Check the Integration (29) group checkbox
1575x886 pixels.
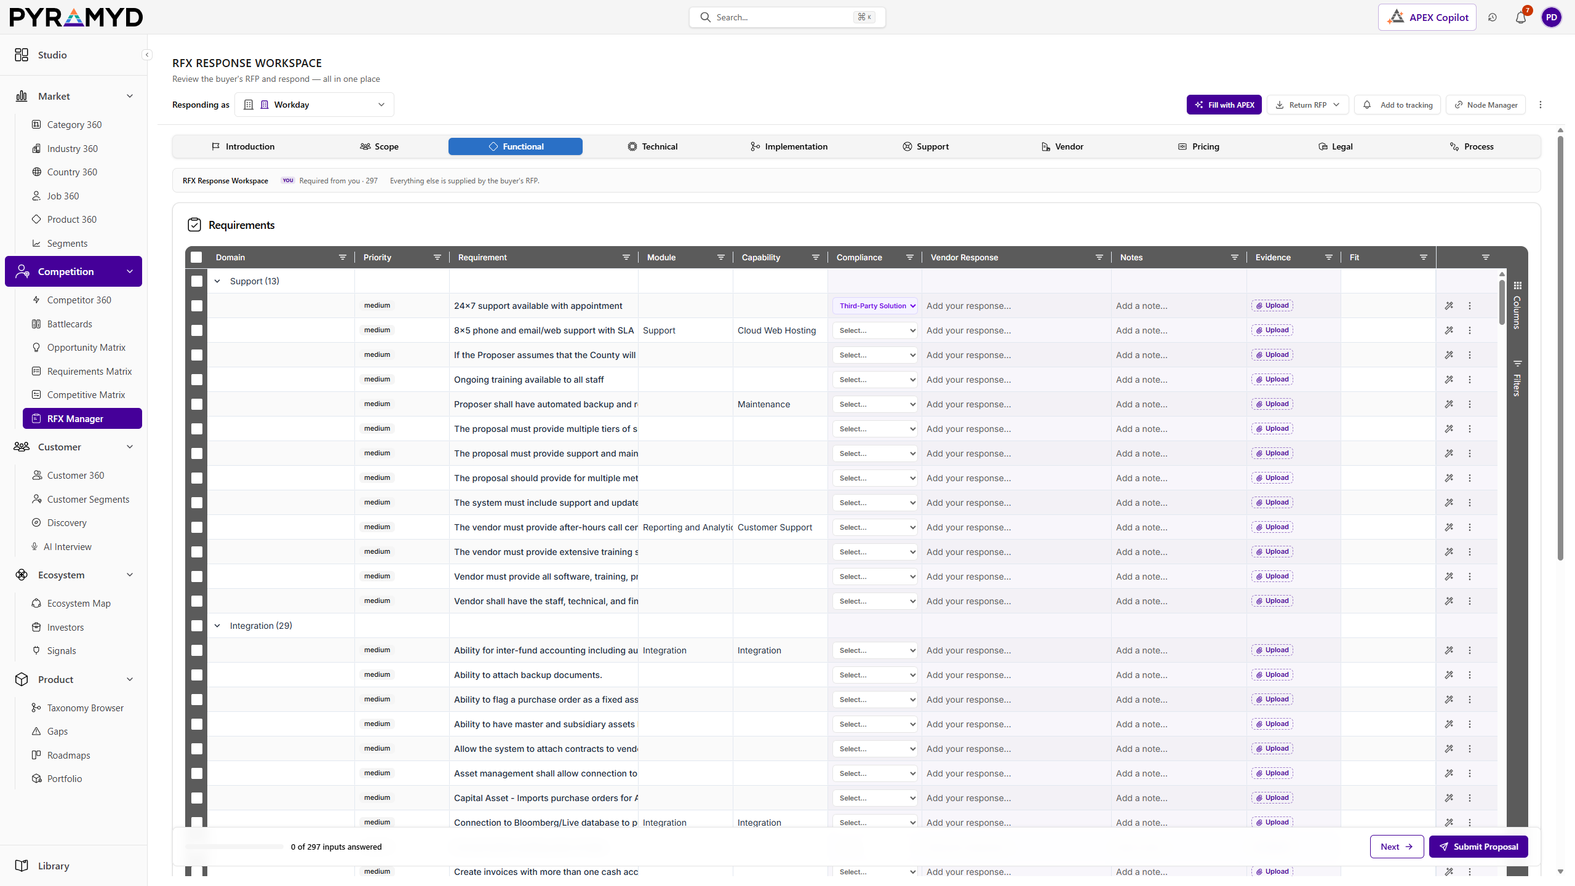[x=197, y=626]
